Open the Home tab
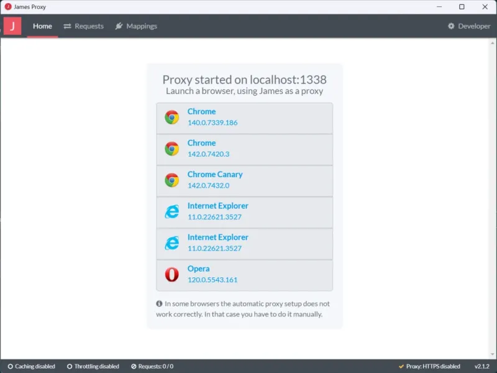This screenshot has width=497, height=373. [x=42, y=26]
